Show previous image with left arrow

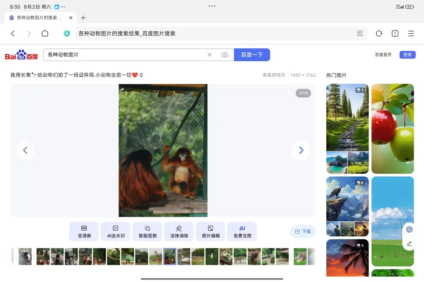[x=25, y=150]
